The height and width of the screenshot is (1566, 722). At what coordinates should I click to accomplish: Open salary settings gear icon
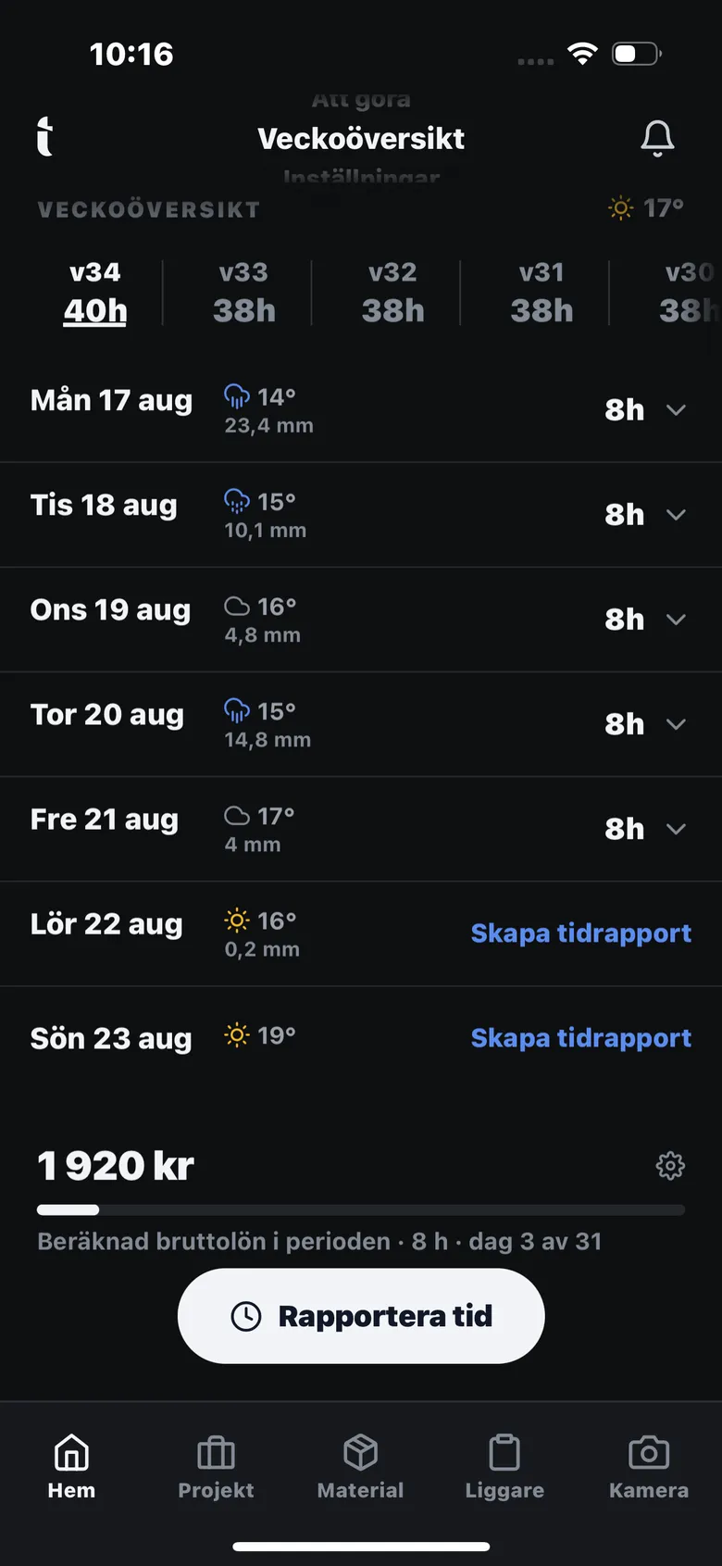point(670,1165)
